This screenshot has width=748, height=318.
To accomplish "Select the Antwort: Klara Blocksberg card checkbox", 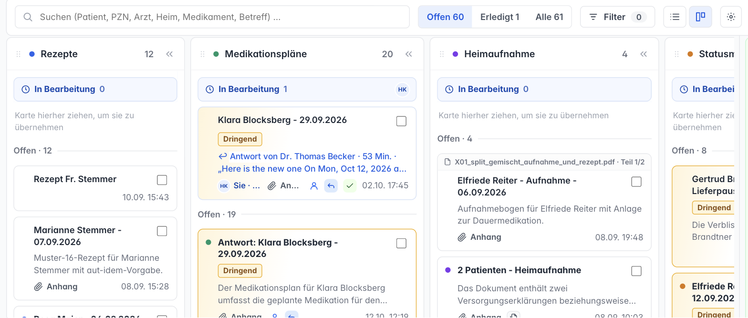I will 402,243.
